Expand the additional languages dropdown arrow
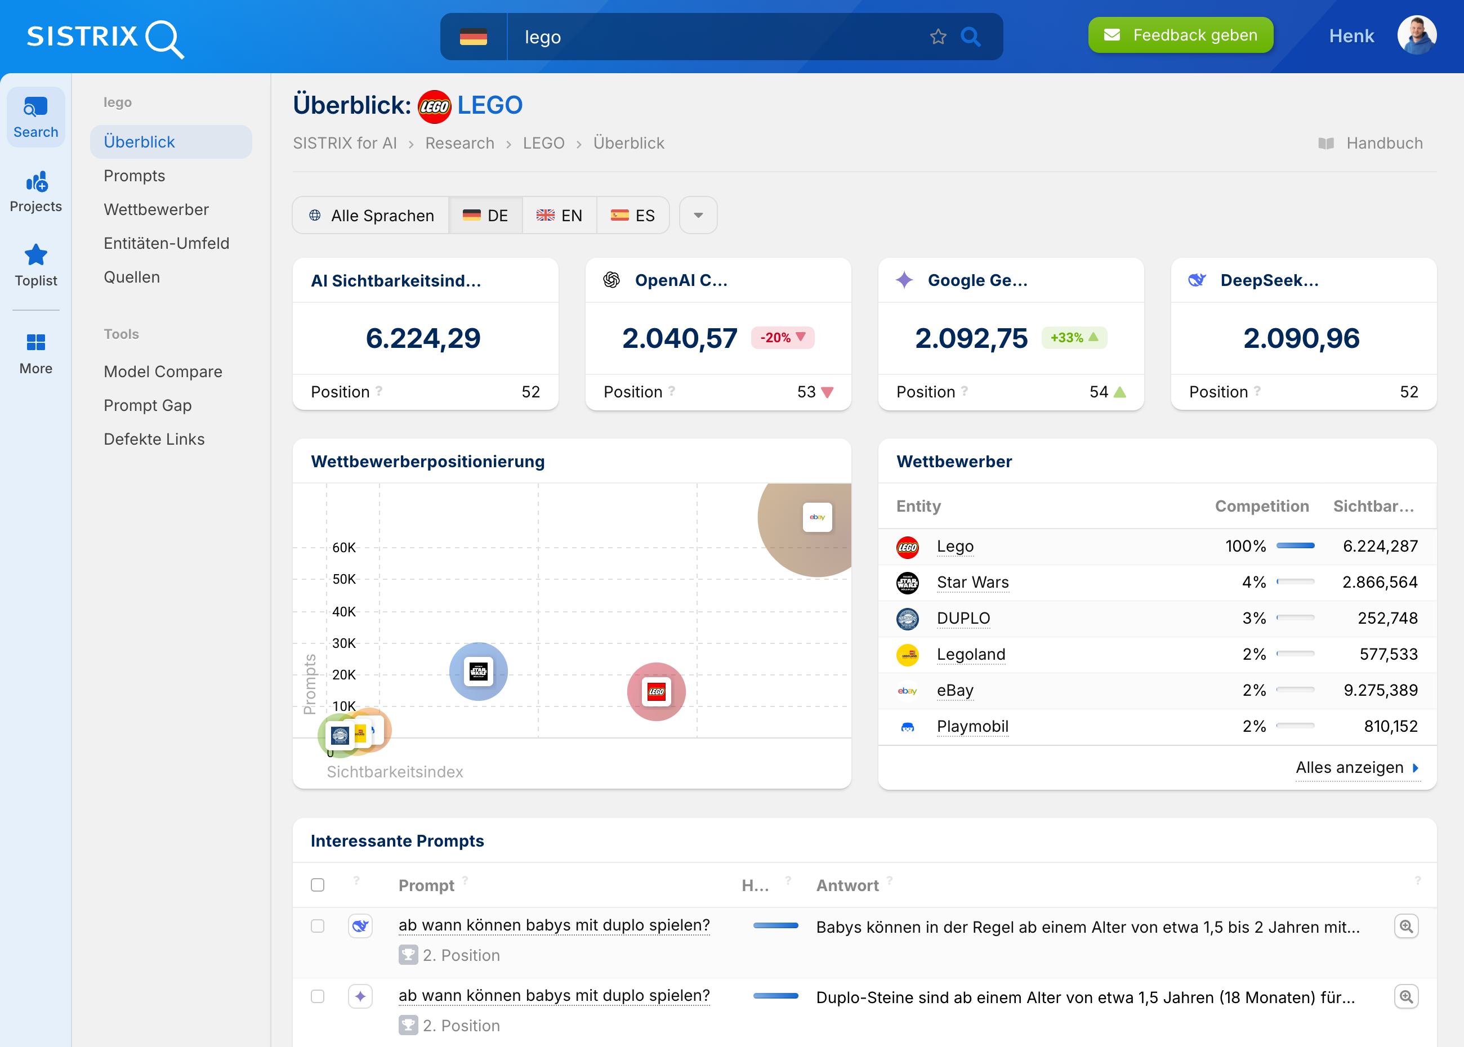 [698, 216]
